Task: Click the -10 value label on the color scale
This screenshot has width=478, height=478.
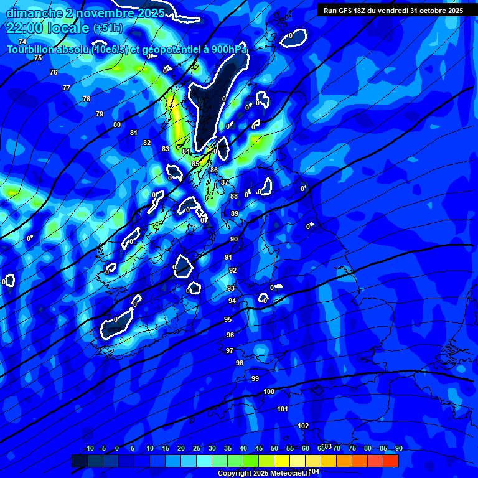Action: coord(88,448)
